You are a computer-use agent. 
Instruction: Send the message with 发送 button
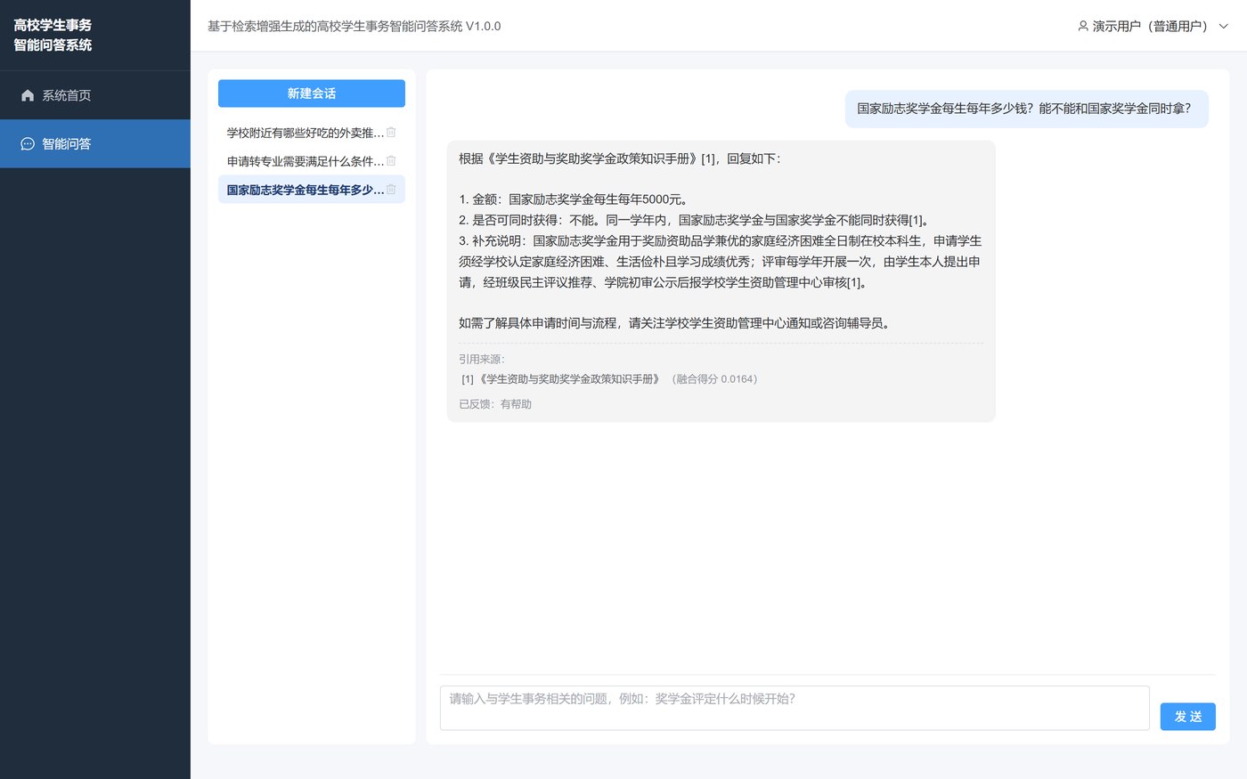1187,717
